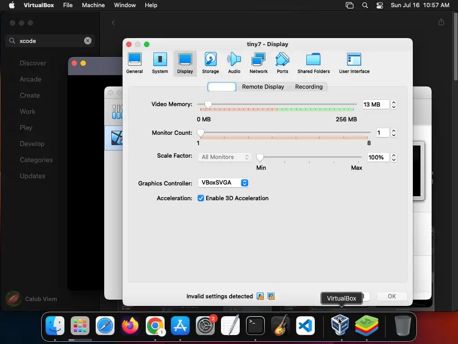
Task: Click the App Store xcode search field
Action: (x=50, y=41)
